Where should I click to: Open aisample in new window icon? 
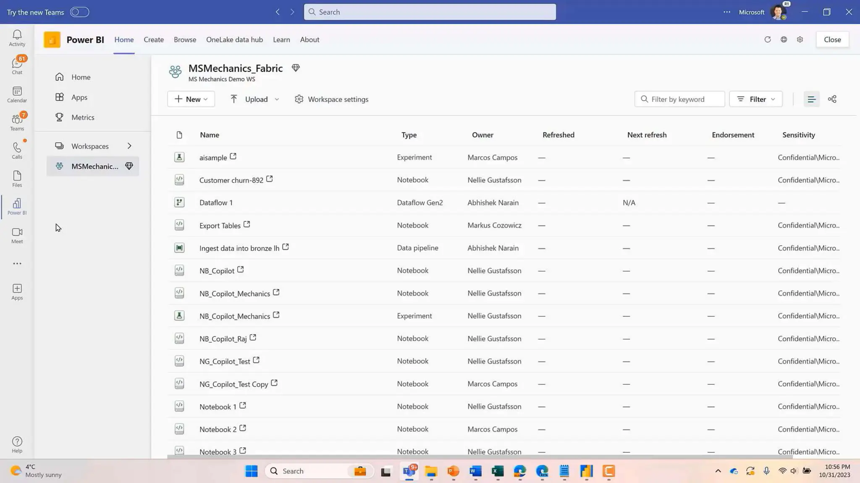(233, 156)
